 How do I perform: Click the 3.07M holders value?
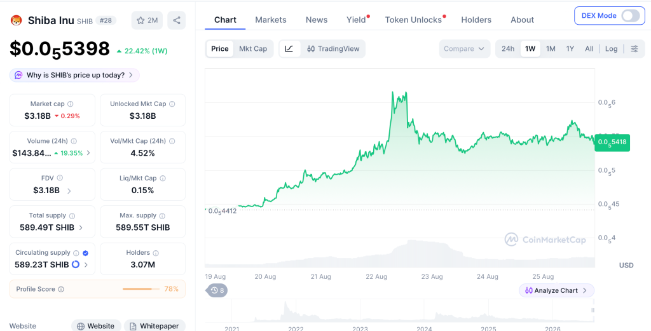143,265
